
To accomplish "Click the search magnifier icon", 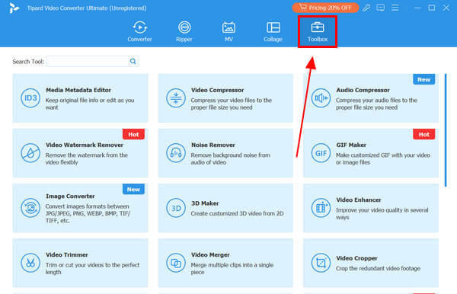I will 133,61.
